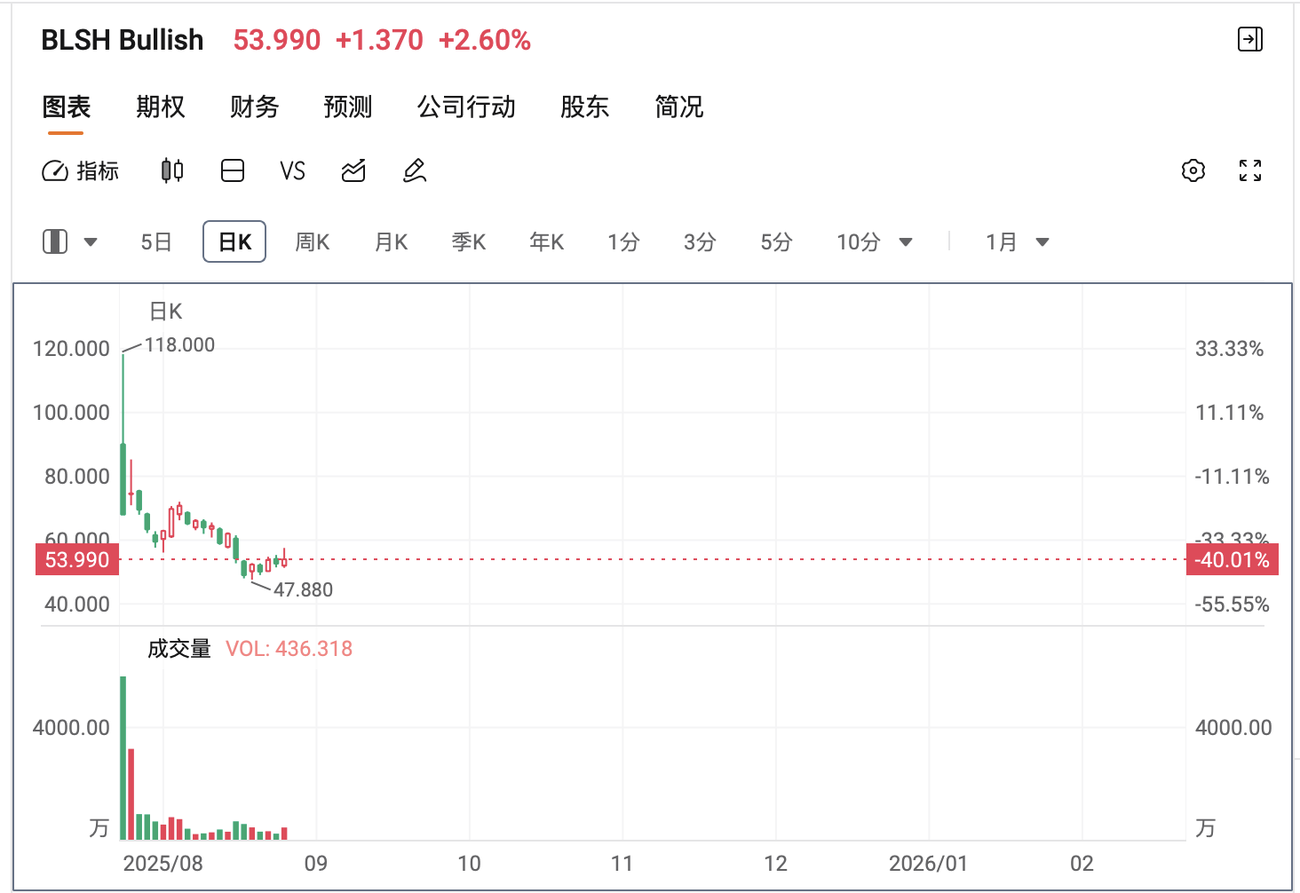Toggle the column layout icon
The height and width of the screenshot is (893, 1300).
(55, 241)
